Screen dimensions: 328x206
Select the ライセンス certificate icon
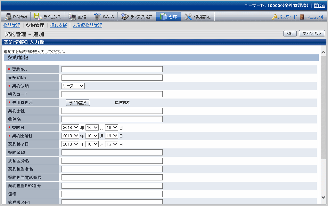[38, 17]
